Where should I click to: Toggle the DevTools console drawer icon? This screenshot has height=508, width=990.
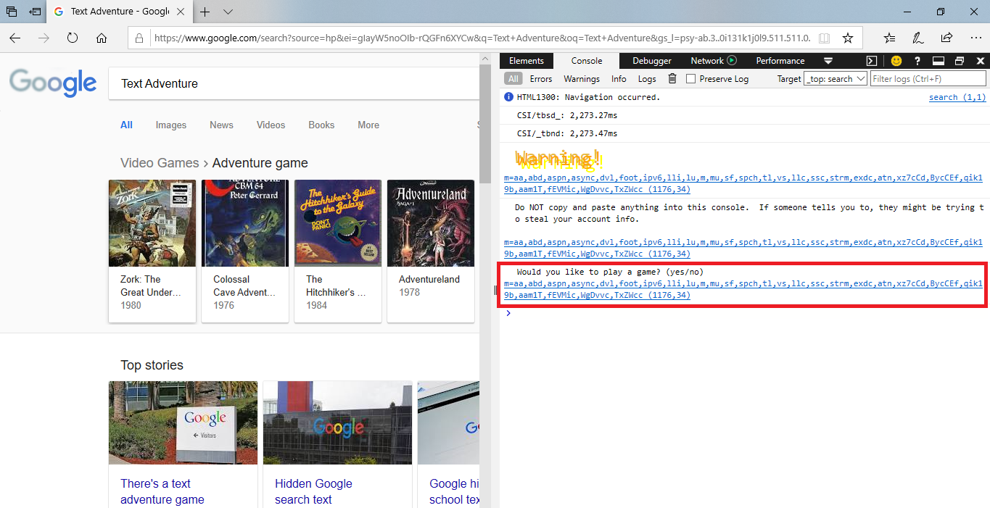(x=873, y=61)
